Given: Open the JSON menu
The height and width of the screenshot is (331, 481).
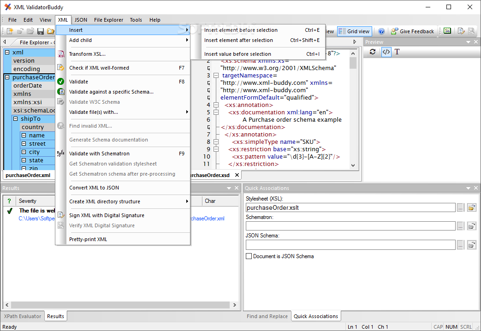Looking at the screenshot, I should [81, 20].
